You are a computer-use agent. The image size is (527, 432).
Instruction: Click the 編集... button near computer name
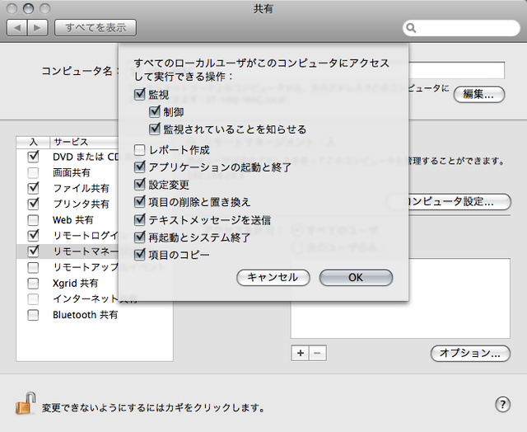478,94
